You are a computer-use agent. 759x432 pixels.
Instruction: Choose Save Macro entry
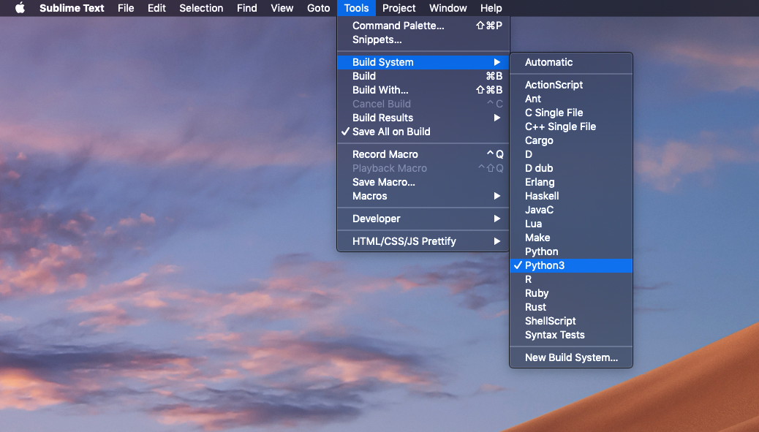[384, 182]
